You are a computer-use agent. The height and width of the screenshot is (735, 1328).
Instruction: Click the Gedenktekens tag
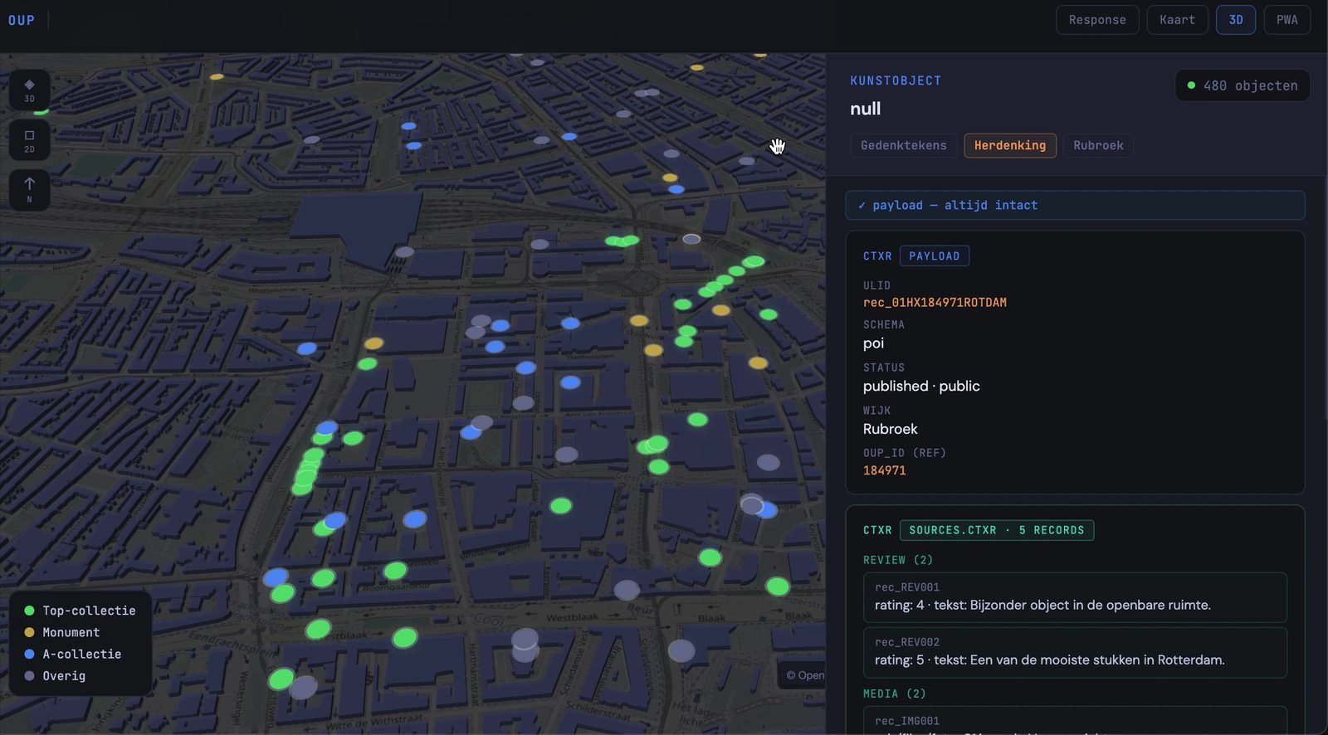[903, 145]
